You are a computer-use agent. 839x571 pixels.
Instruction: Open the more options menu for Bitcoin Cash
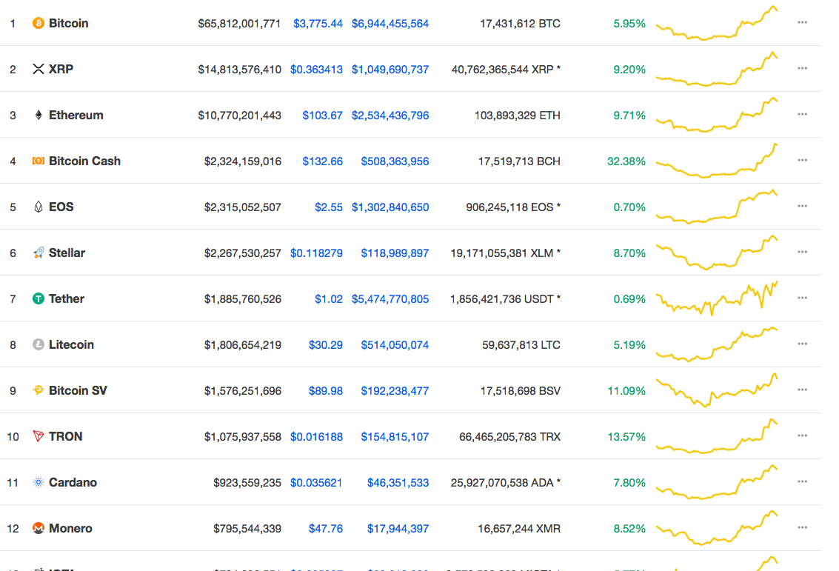pyautogui.click(x=802, y=161)
